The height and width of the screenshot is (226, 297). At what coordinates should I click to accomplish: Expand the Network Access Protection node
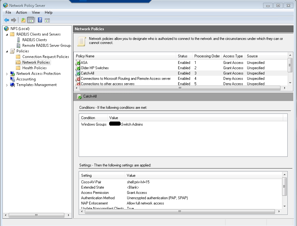[x=7, y=74]
